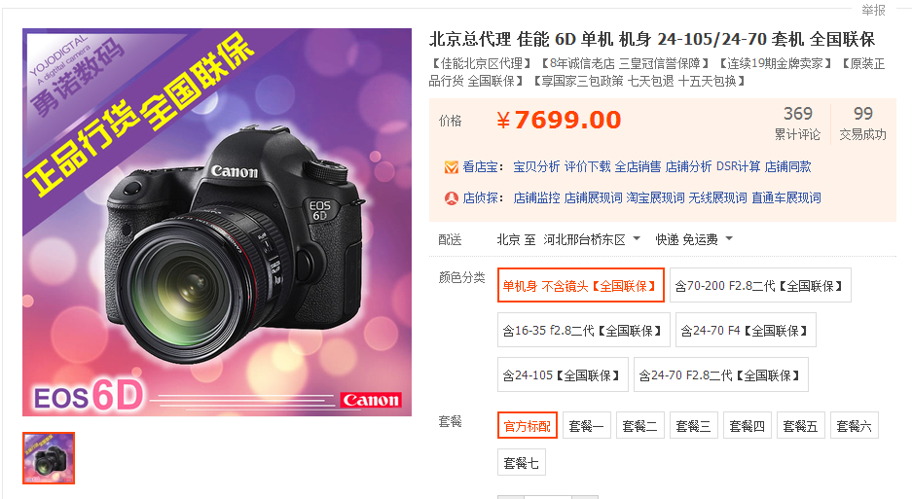View the 369 累计评论 reviews
912x499 pixels.
797,123
